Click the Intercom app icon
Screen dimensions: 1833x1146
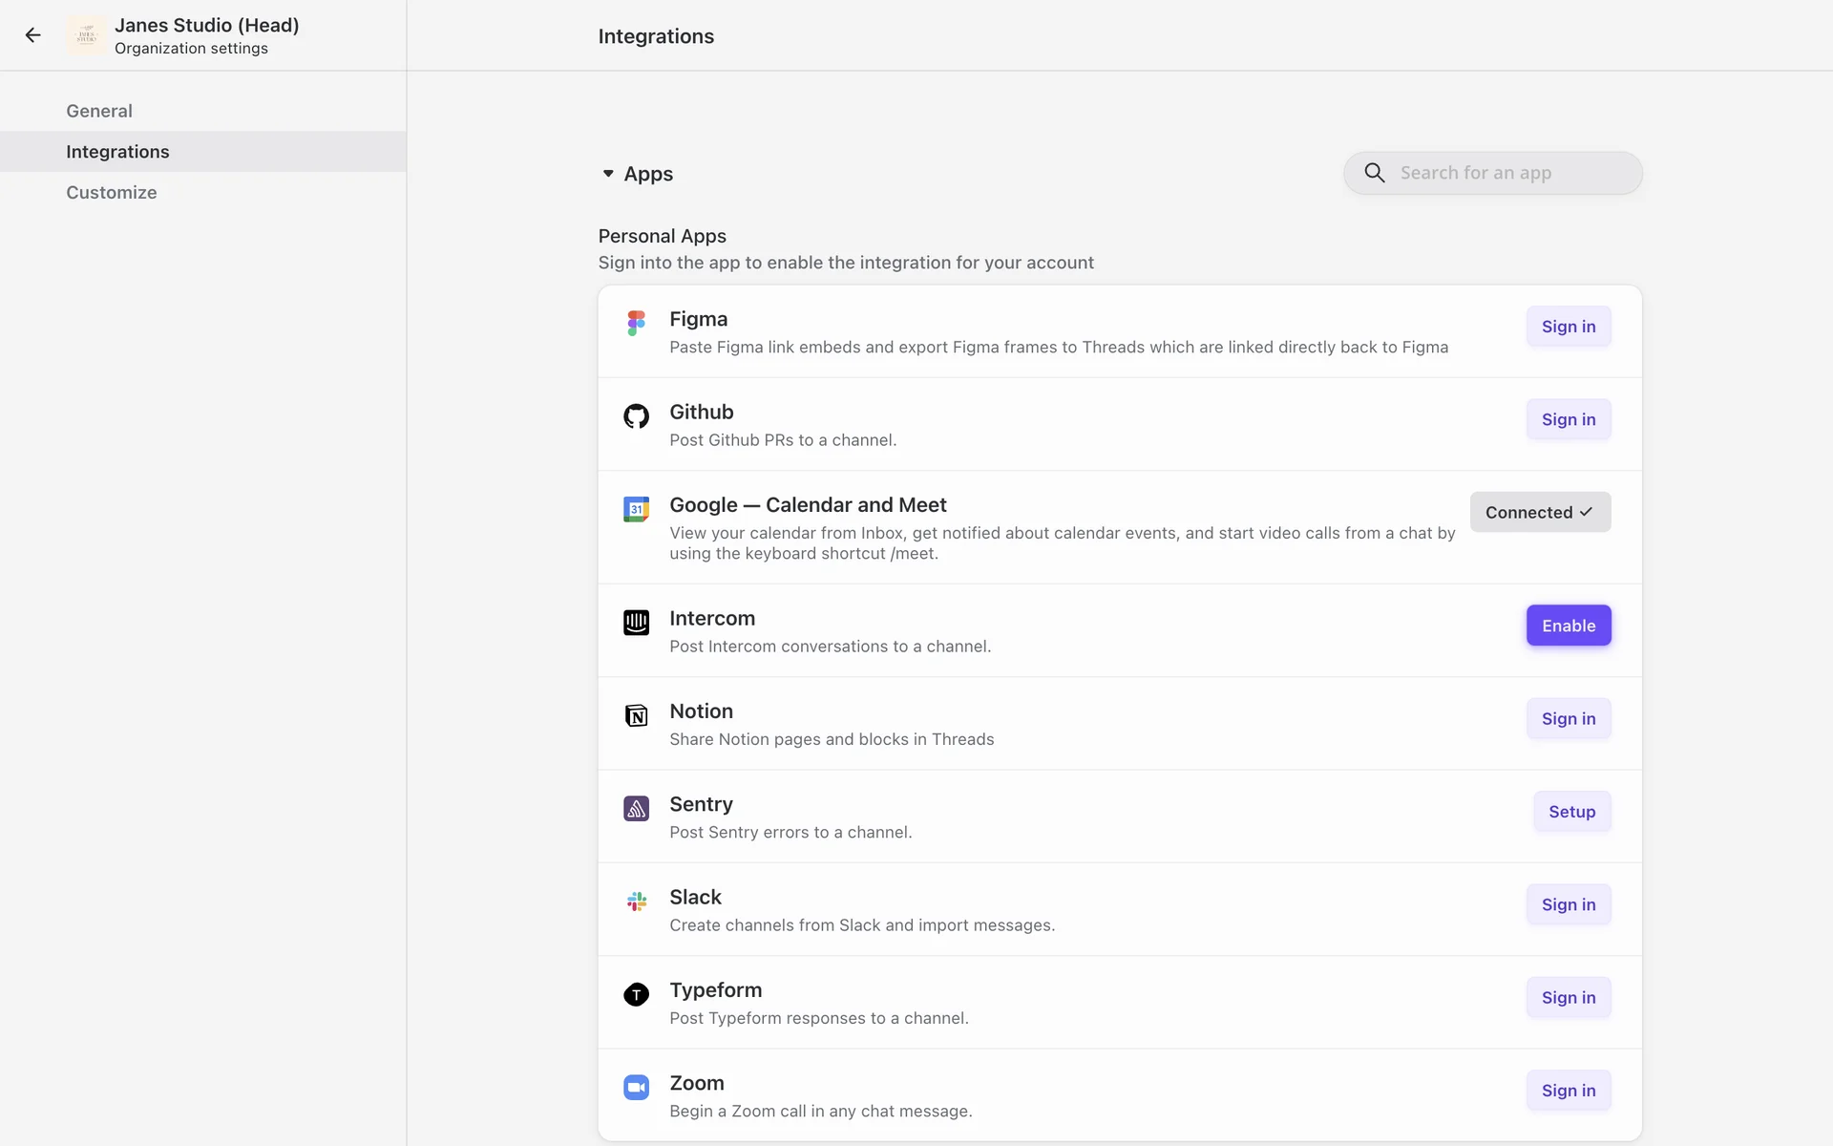tap(636, 623)
